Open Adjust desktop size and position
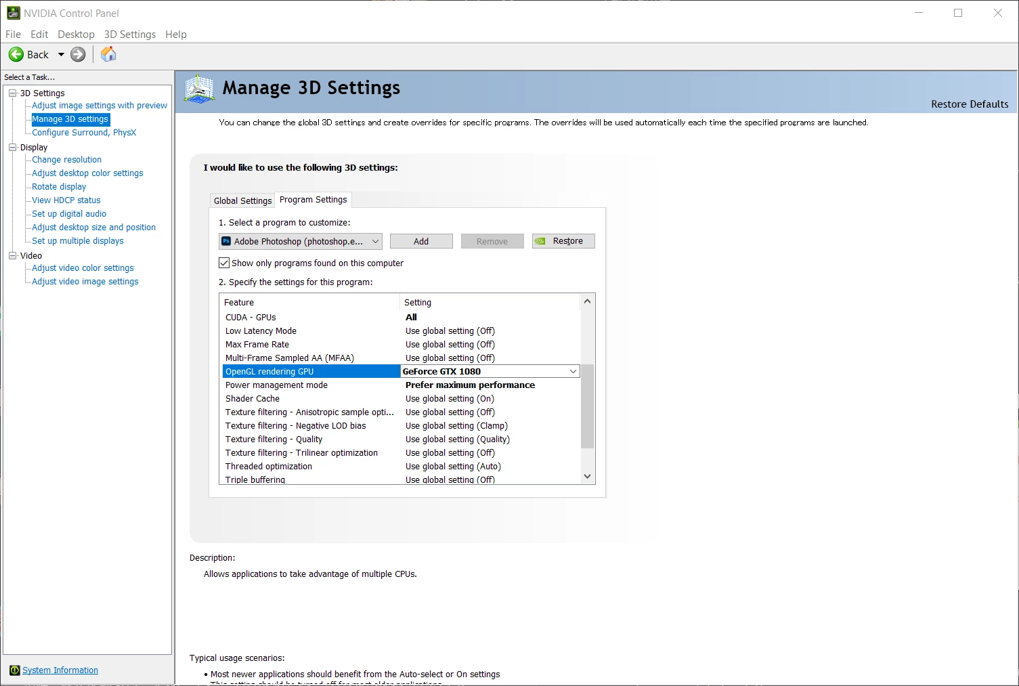The image size is (1019, 686). point(93,228)
